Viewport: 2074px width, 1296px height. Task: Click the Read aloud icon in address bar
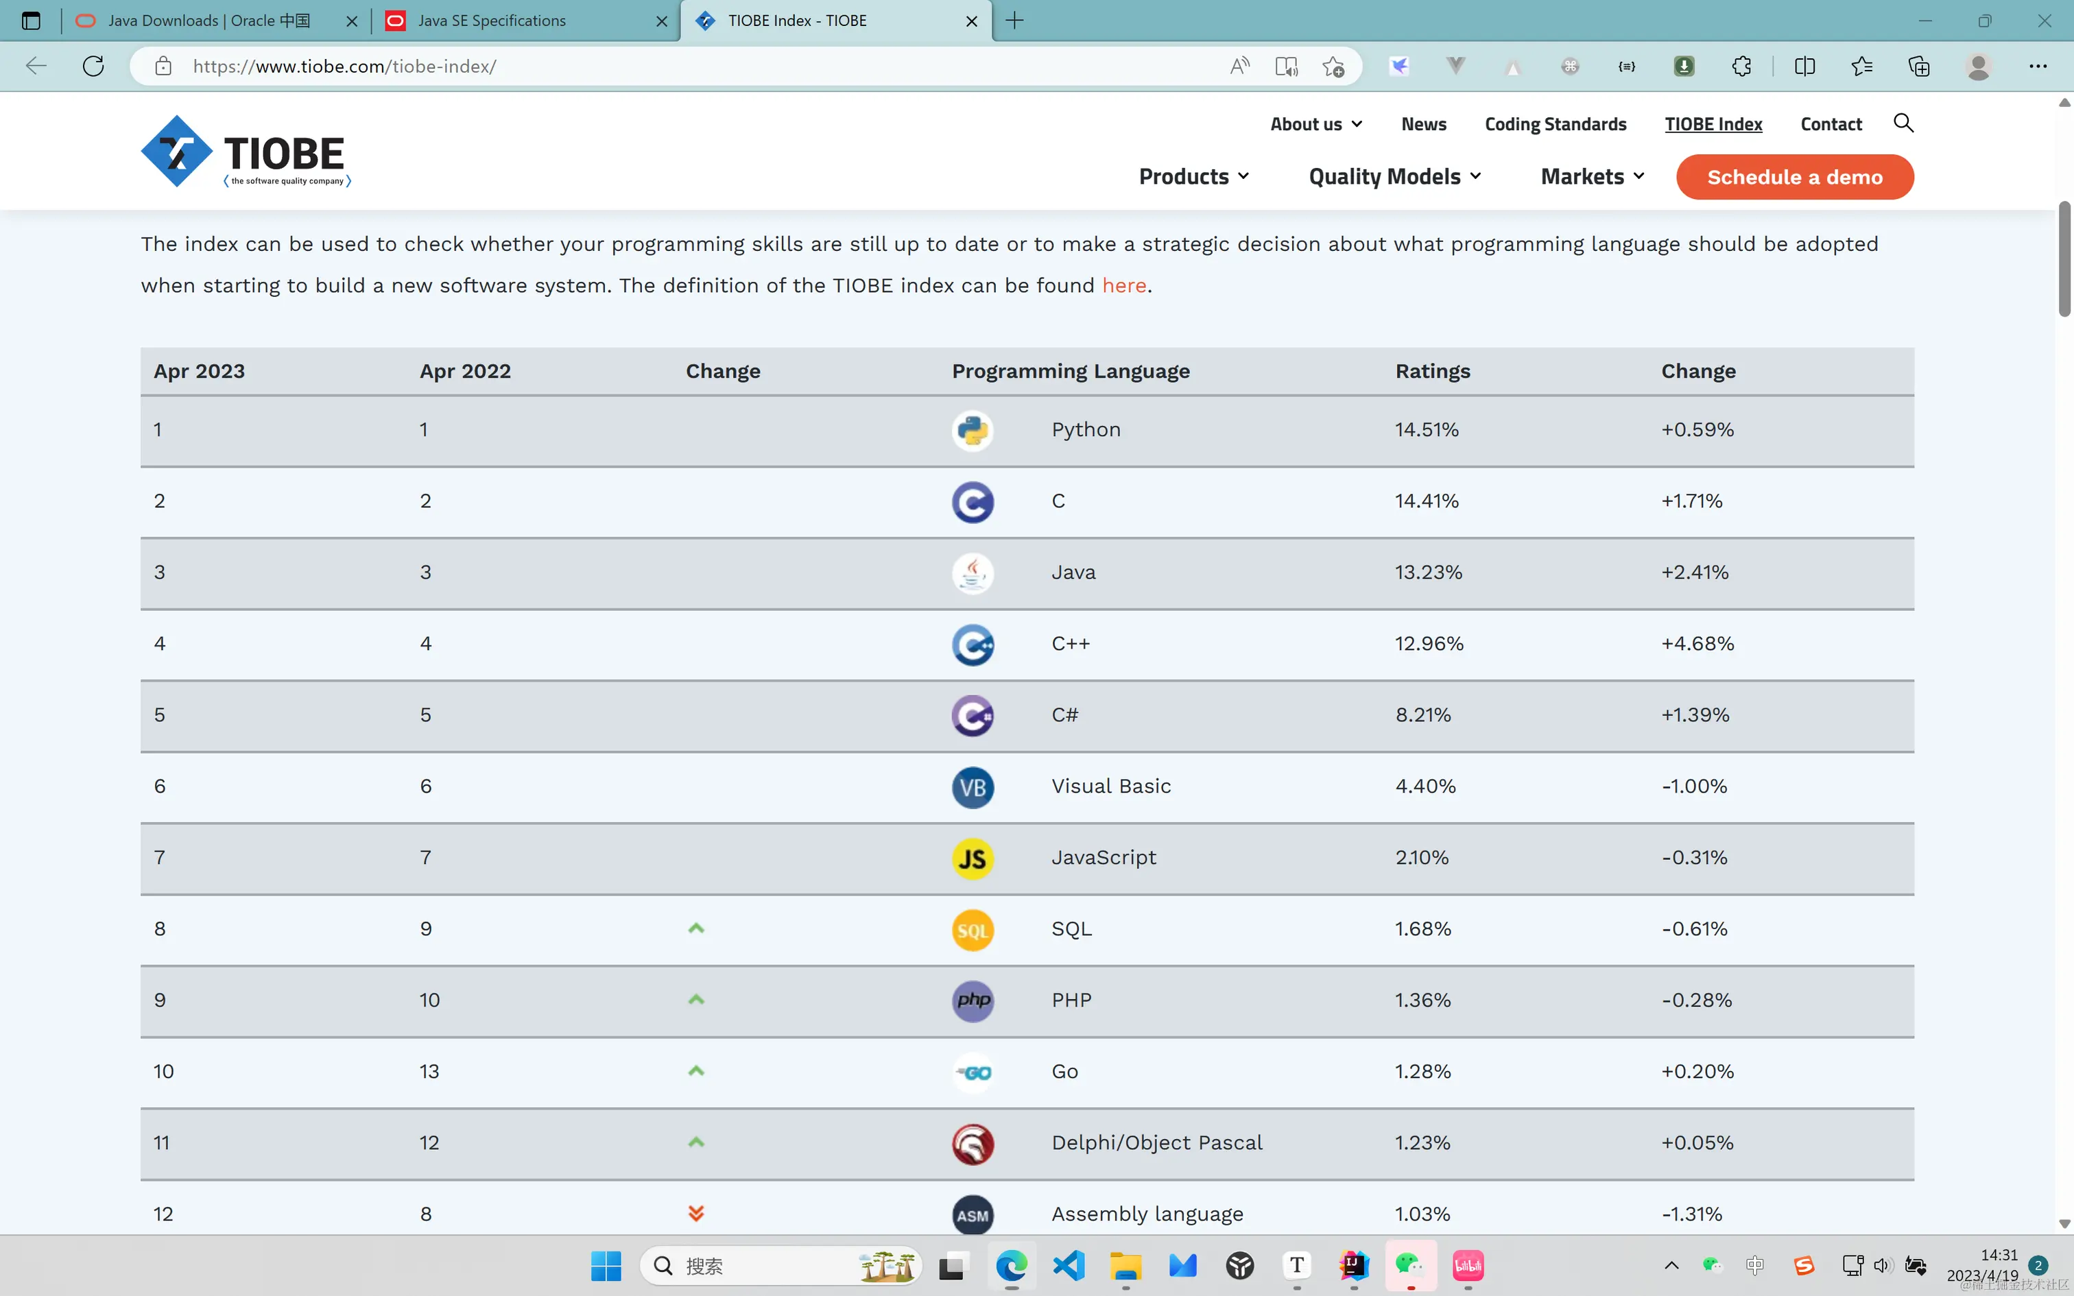[x=1239, y=66]
